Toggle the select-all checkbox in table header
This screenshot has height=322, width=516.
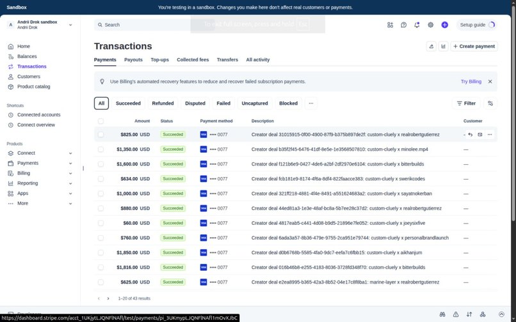tap(101, 121)
